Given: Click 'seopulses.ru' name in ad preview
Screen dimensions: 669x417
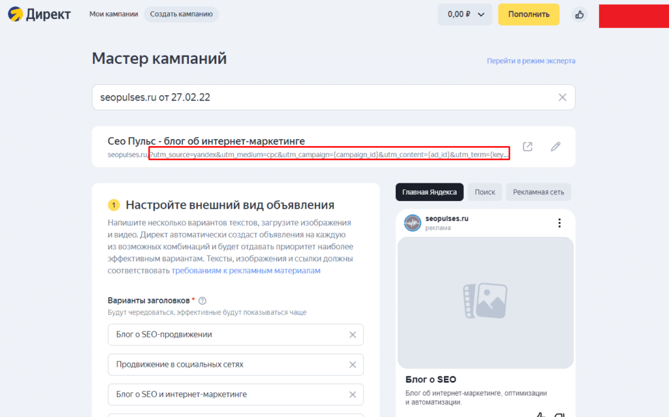Looking at the screenshot, I should click(x=447, y=219).
